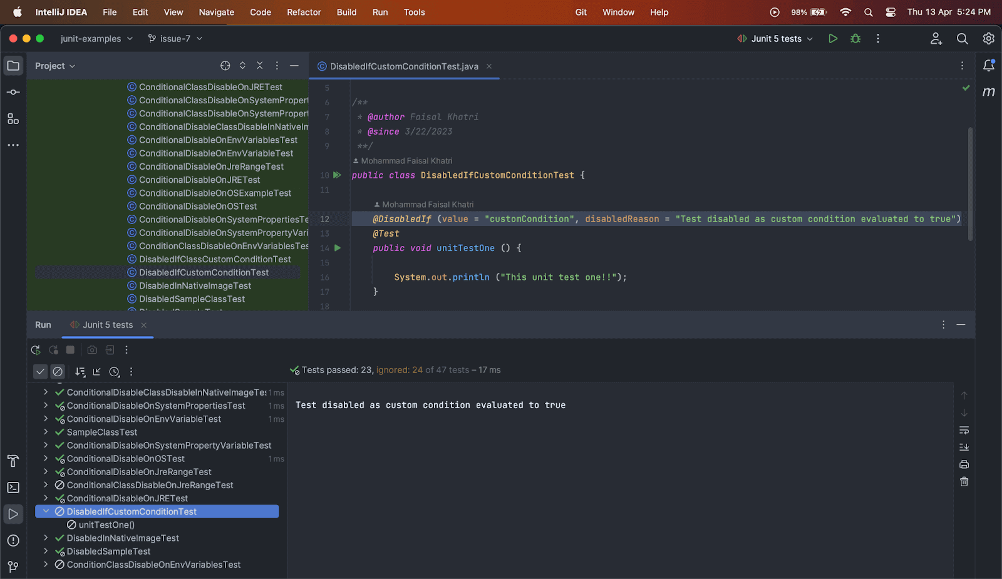The height and width of the screenshot is (579, 1002).
Task: Open the Git tool window in sidebar
Action: pos(13,566)
